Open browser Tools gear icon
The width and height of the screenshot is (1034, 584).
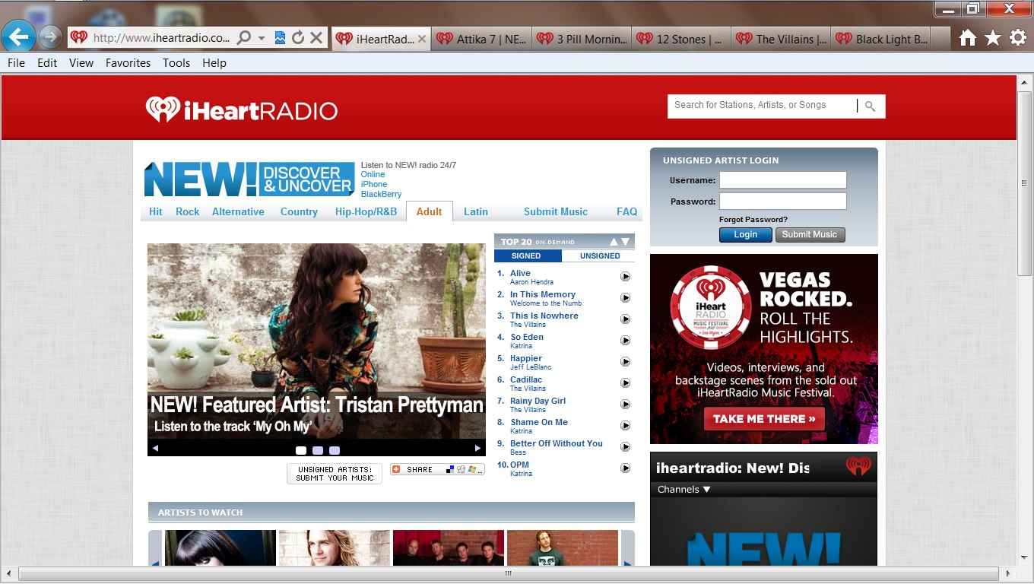pos(1017,38)
